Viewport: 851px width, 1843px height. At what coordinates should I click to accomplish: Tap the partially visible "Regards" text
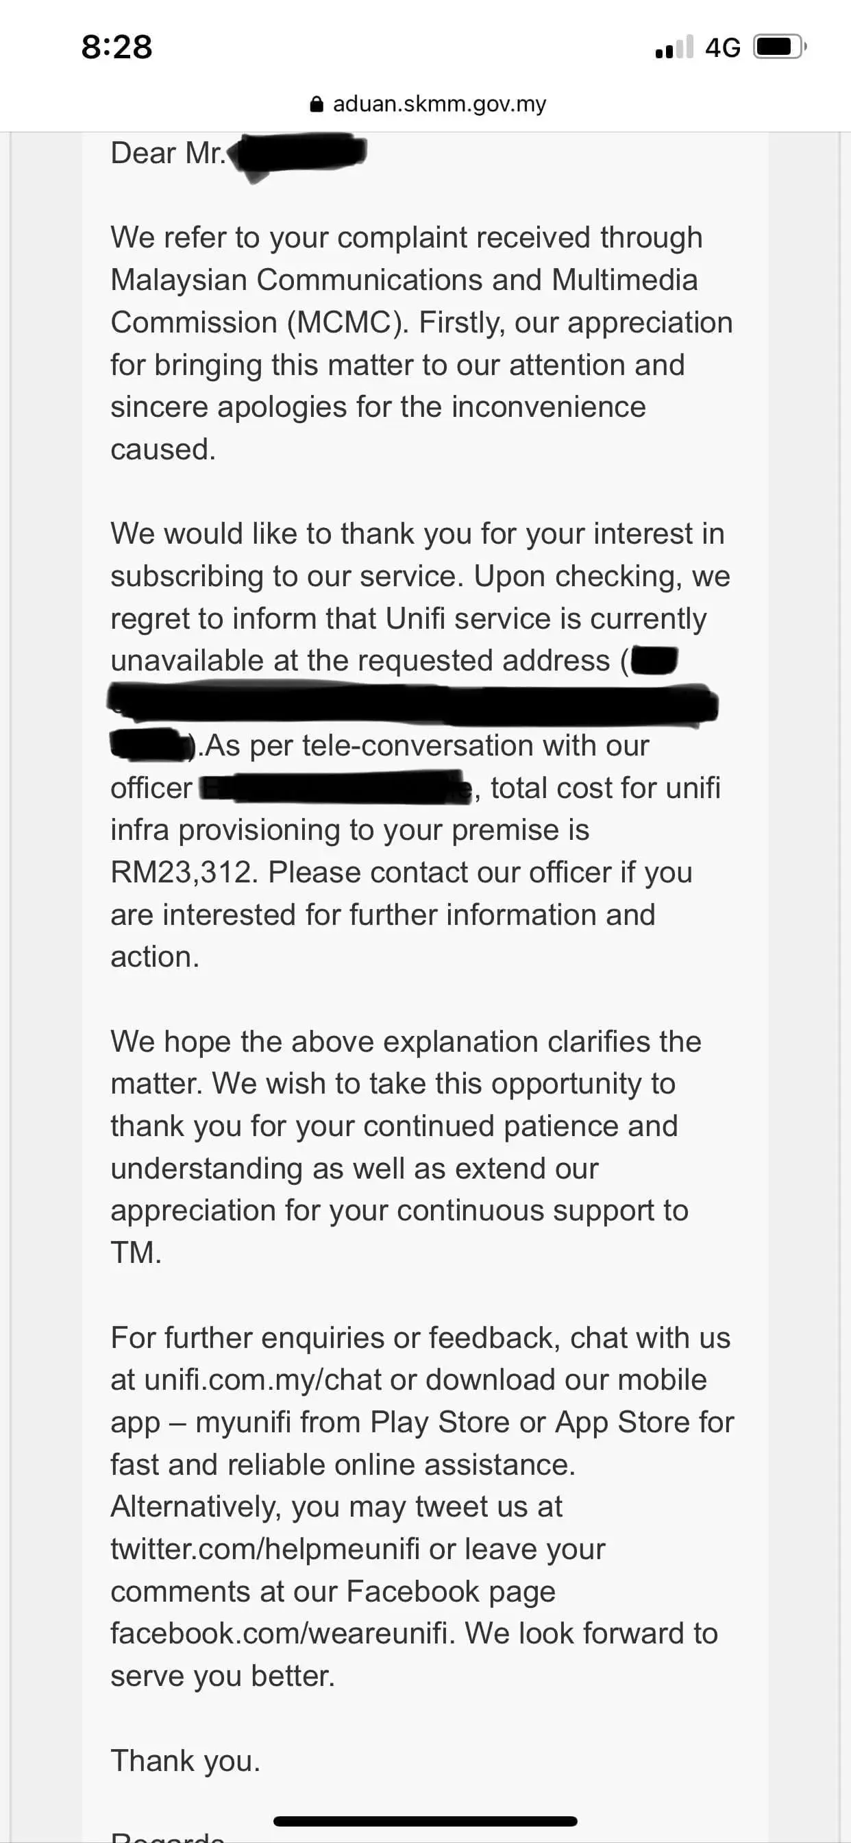click(168, 1836)
